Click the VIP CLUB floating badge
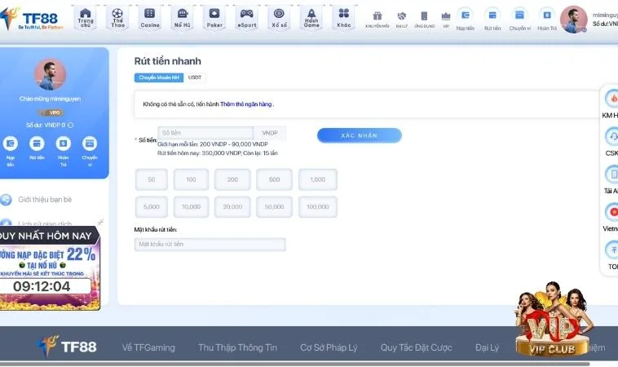Image resolution: width=618 pixels, height=367 pixels. tap(553, 320)
